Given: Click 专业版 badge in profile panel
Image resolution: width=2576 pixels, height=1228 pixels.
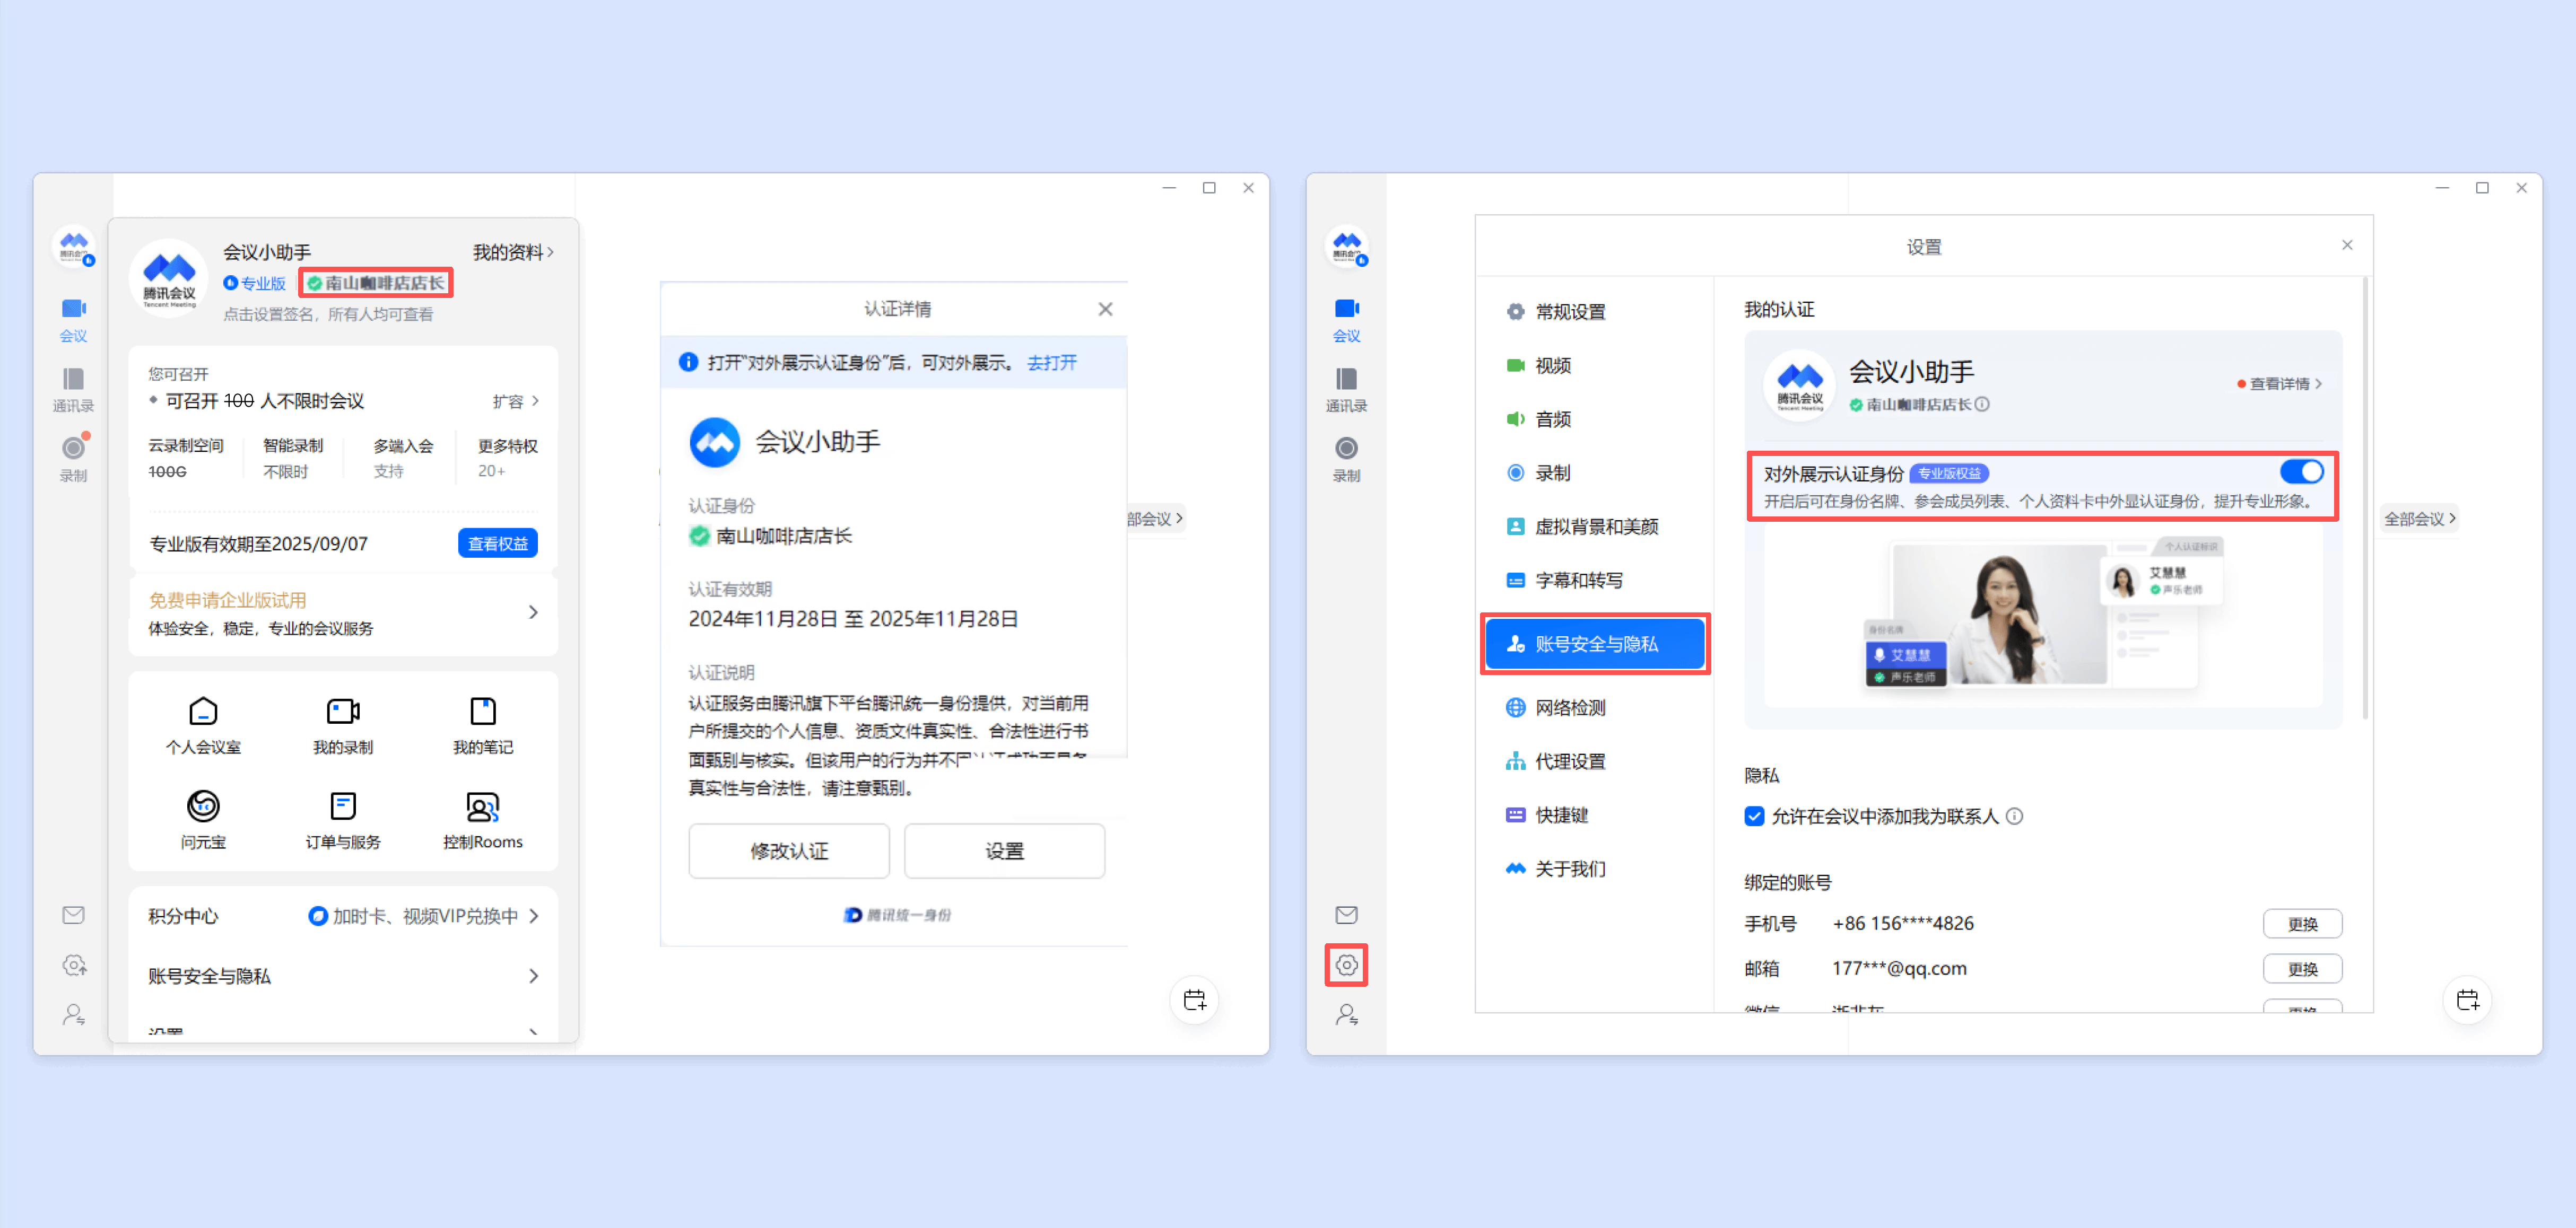Looking at the screenshot, I should tap(254, 284).
